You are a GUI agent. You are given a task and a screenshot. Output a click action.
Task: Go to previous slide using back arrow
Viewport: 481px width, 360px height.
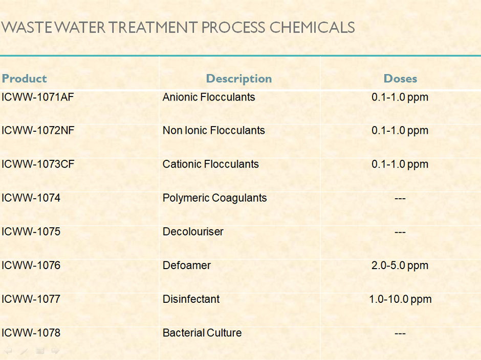point(8,351)
